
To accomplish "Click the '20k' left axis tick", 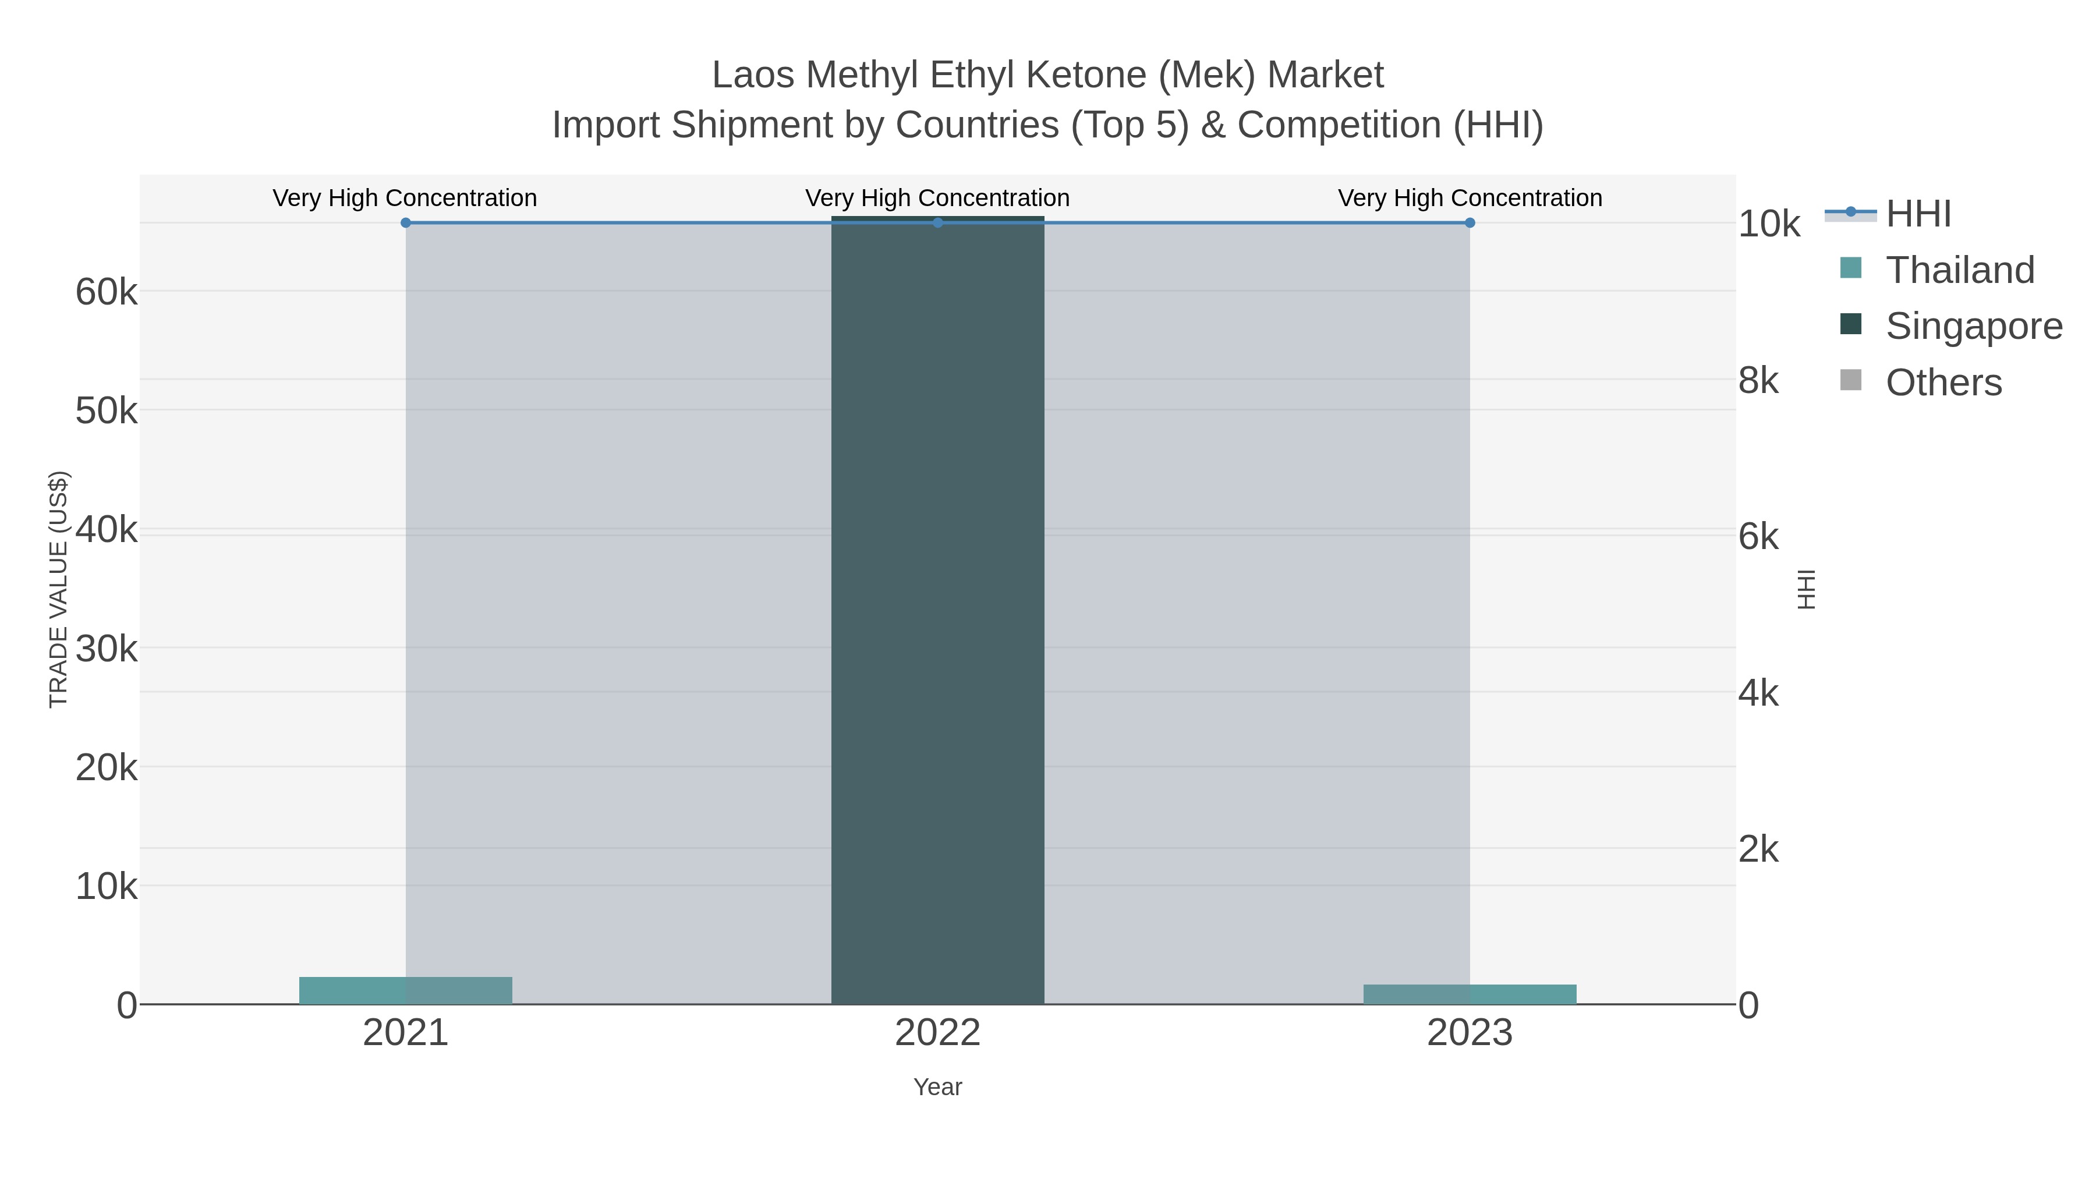I will pos(107,767).
